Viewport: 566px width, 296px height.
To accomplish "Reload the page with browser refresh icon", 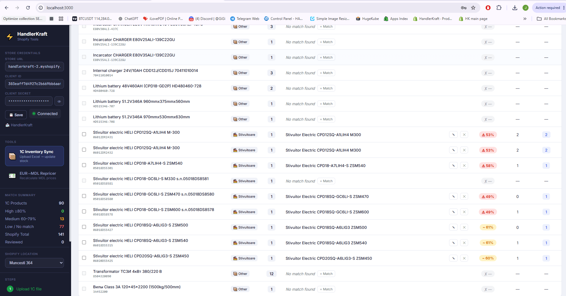I will [28, 8].
